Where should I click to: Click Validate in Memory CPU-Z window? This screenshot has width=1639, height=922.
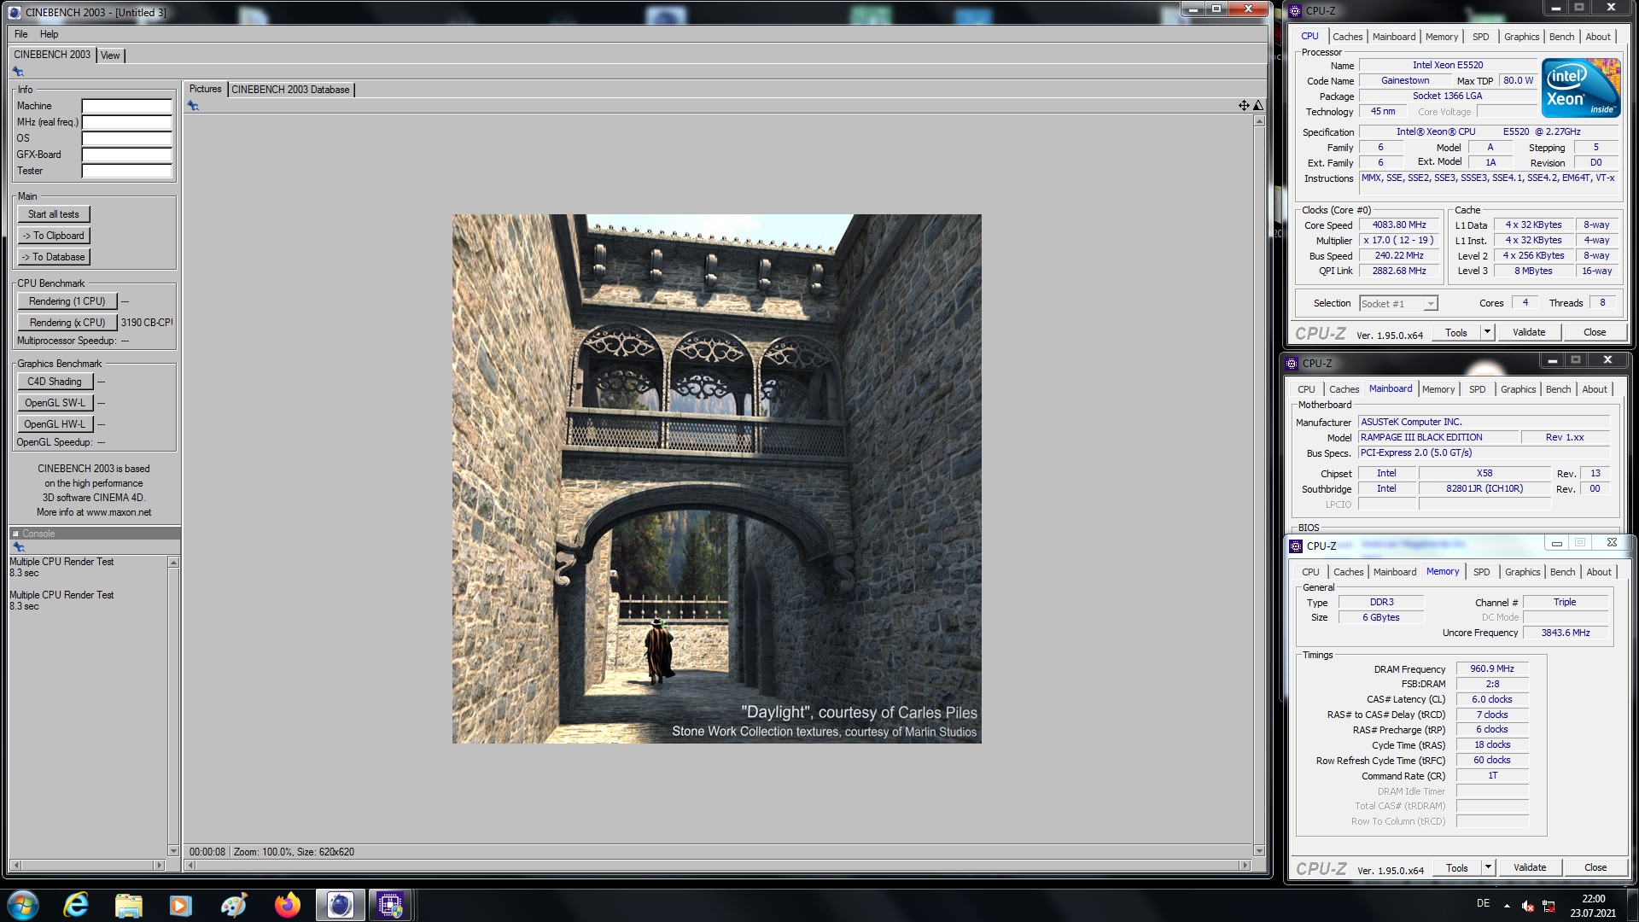(x=1530, y=867)
